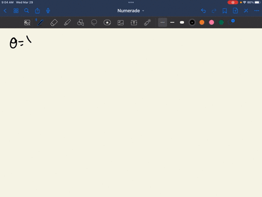Select the Image insert tool
This screenshot has height=197, width=262.
tap(121, 22)
